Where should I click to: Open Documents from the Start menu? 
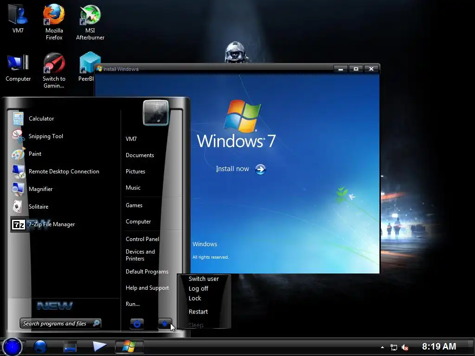140,155
